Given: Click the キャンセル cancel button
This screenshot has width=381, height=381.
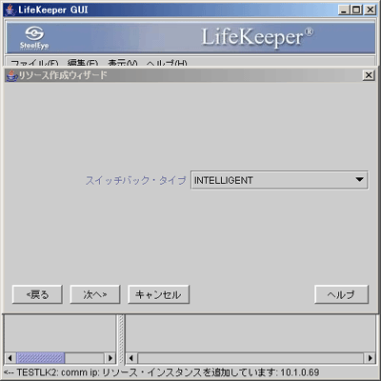Looking at the screenshot, I should coord(158,294).
